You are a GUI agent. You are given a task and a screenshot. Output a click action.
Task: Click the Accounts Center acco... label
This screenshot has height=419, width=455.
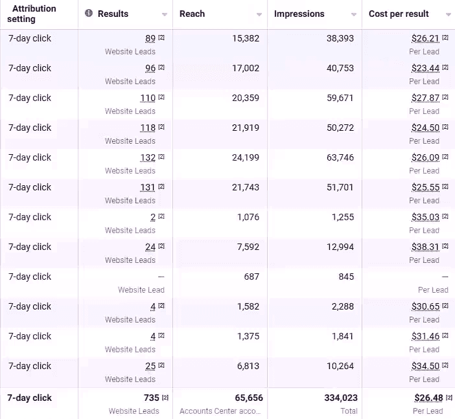click(x=220, y=411)
